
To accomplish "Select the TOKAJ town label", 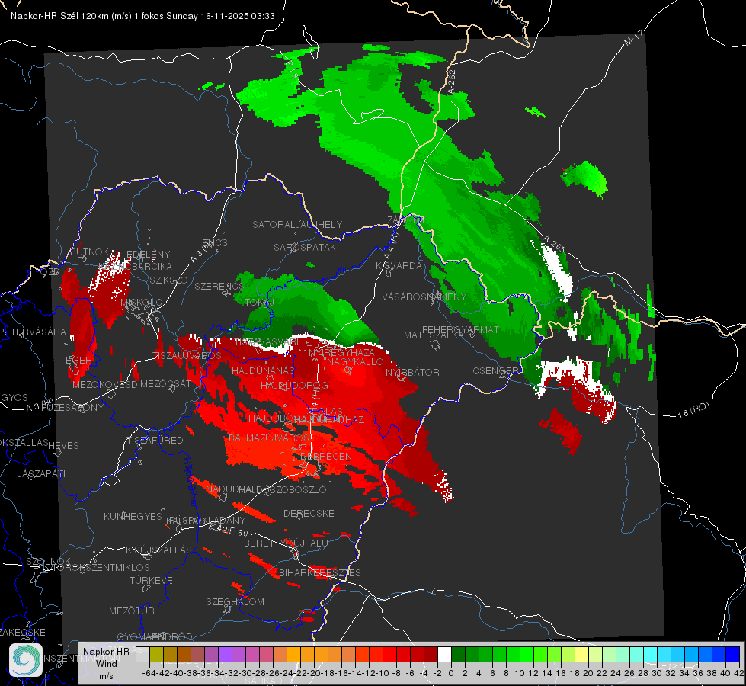I will click(x=259, y=303).
